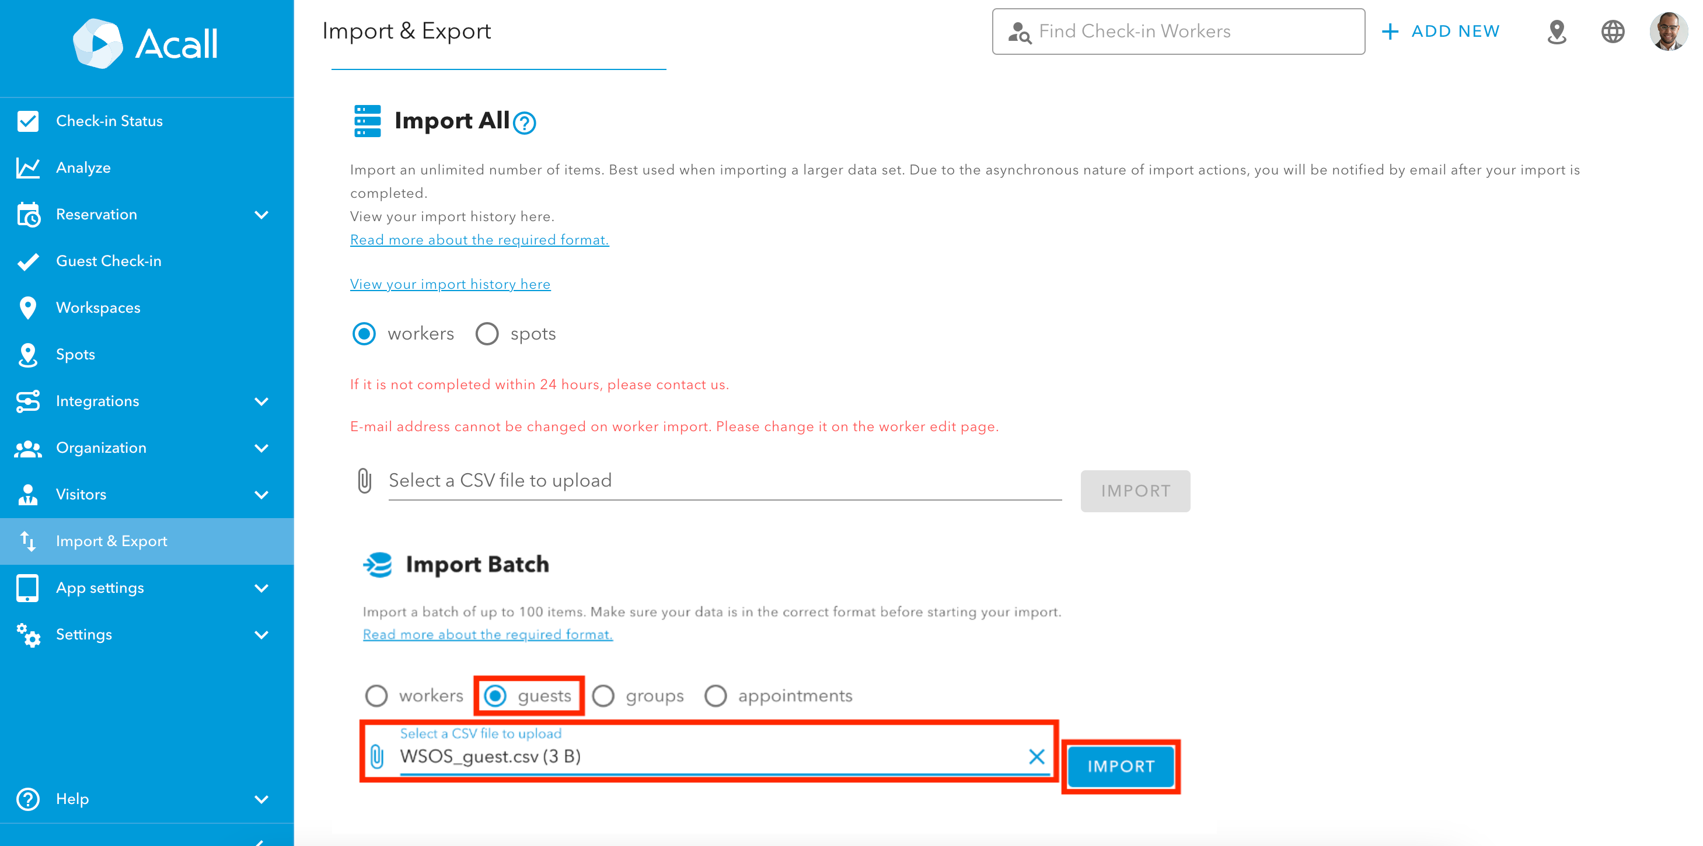Image resolution: width=1703 pixels, height=846 pixels.
Task: Select the spots radio button
Action: [487, 334]
